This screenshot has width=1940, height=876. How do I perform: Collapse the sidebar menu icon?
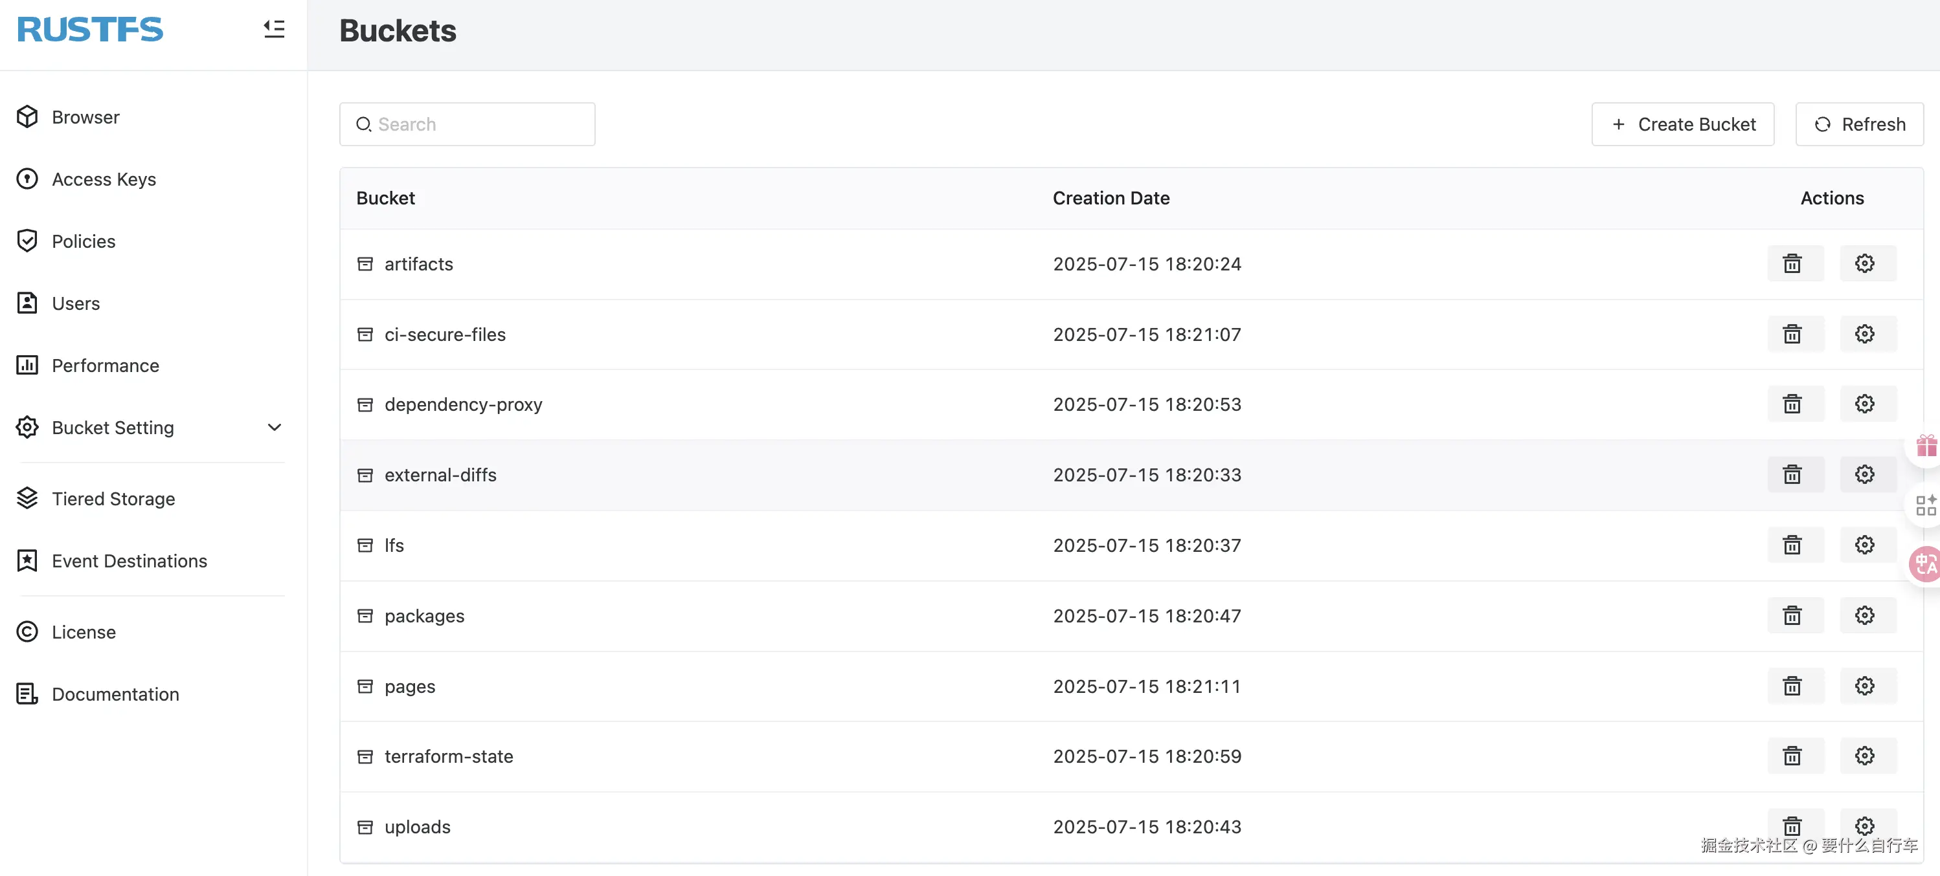pyautogui.click(x=274, y=28)
